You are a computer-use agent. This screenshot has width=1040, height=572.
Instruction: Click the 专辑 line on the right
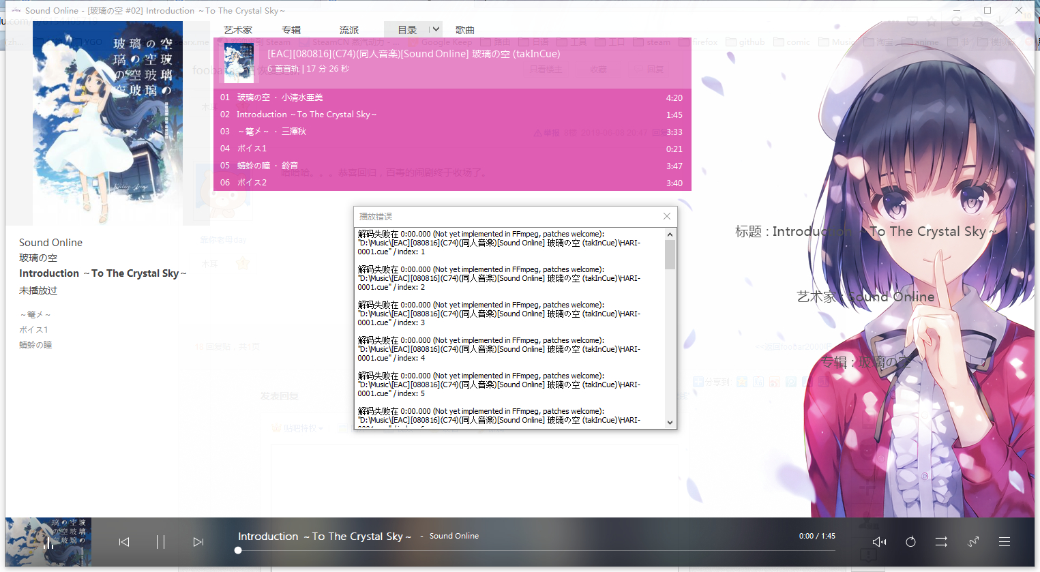pyautogui.click(x=865, y=362)
